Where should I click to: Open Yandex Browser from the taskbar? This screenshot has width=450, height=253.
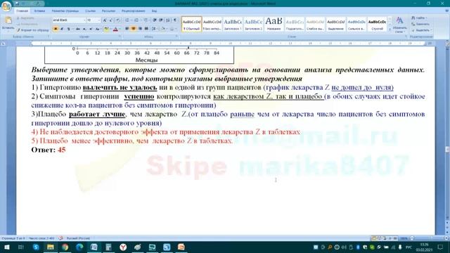(x=123, y=247)
